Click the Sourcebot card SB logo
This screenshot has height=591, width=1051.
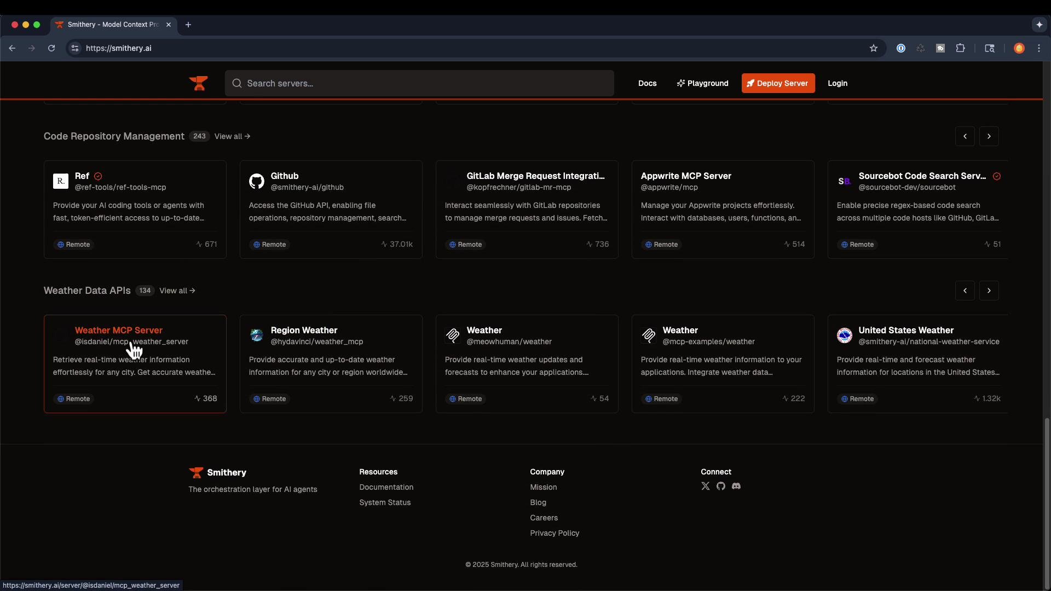(845, 181)
